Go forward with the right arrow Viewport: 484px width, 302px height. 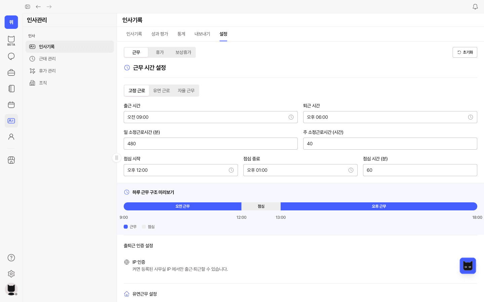(x=49, y=7)
